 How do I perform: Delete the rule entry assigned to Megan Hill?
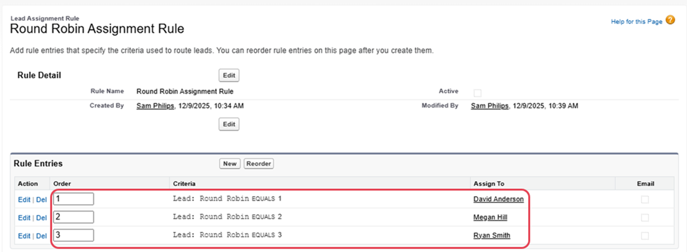pyautogui.click(x=41, y=218)
